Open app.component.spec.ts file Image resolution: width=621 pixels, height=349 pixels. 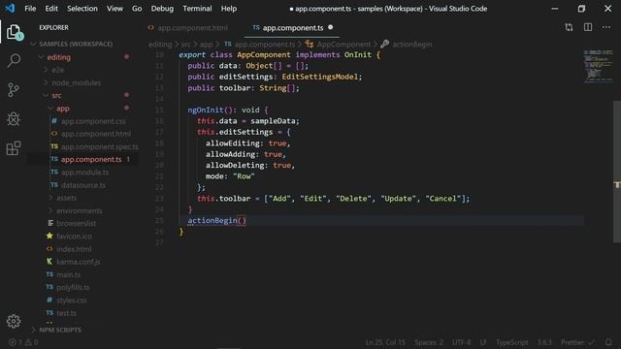pos(99,146)
